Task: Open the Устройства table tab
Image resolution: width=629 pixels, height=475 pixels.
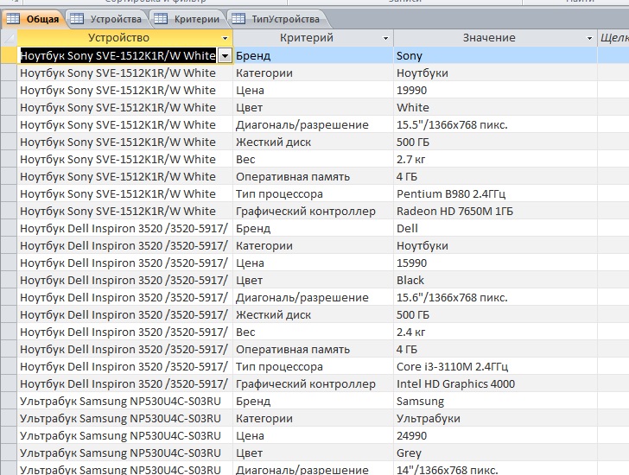Action: click(x=106, y=19)
